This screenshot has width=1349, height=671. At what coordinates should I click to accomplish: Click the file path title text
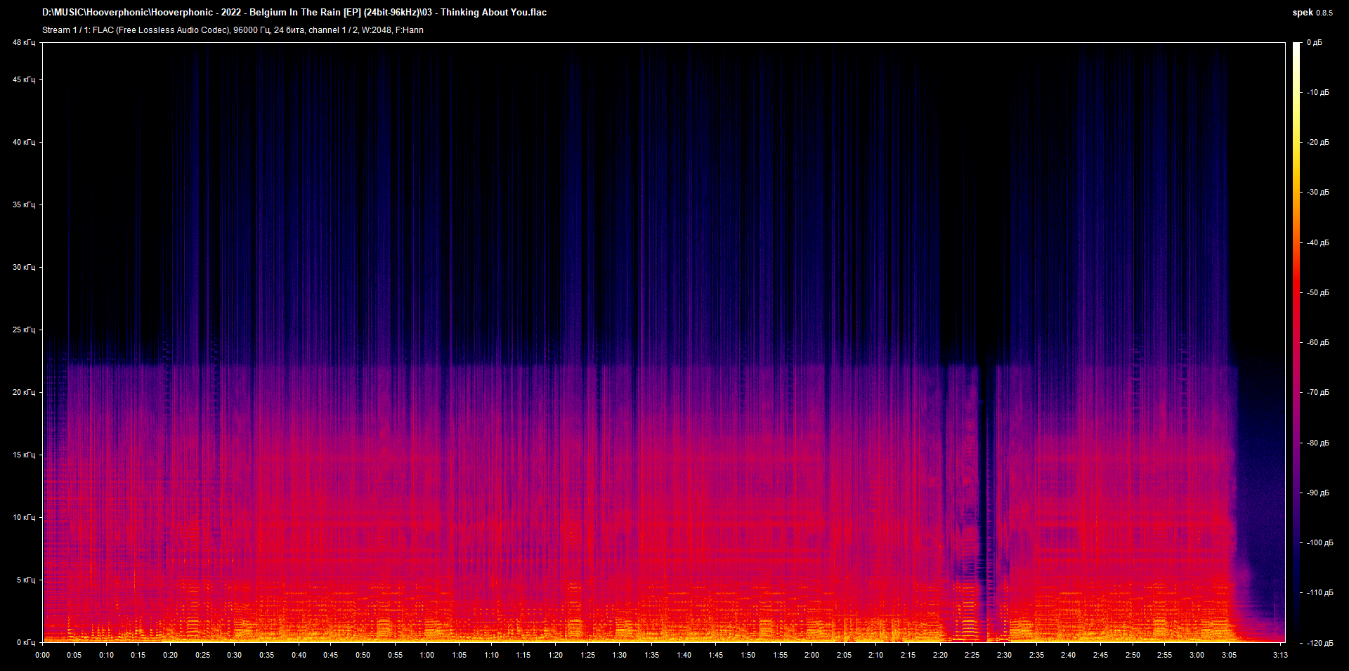tap(295, 12)
